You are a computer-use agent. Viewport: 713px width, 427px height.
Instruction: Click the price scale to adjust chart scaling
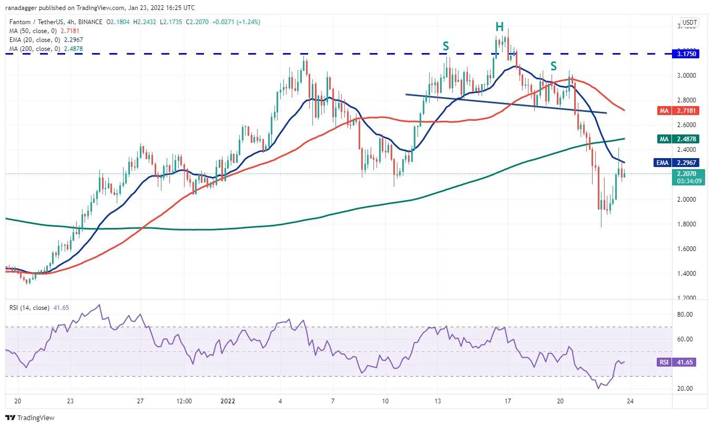point(689,236)
